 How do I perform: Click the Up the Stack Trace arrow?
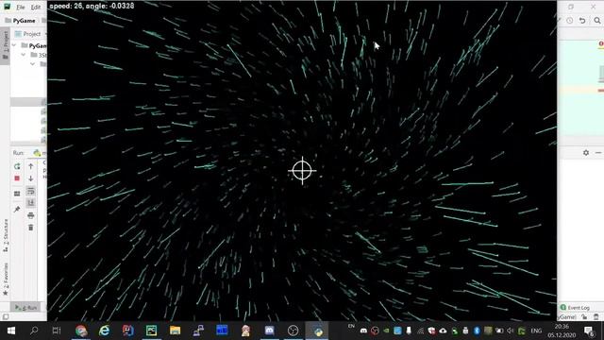click(31, 166)
